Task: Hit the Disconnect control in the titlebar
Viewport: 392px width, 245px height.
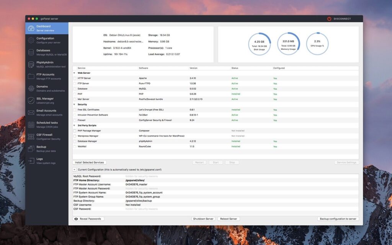Action: tap(338, 18)
